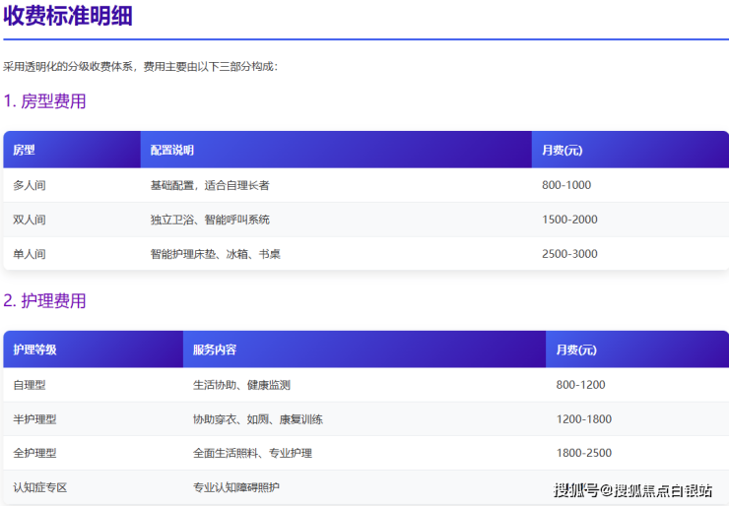Click the 1800-2500 monthly fee value

click(x=583, y=453)
